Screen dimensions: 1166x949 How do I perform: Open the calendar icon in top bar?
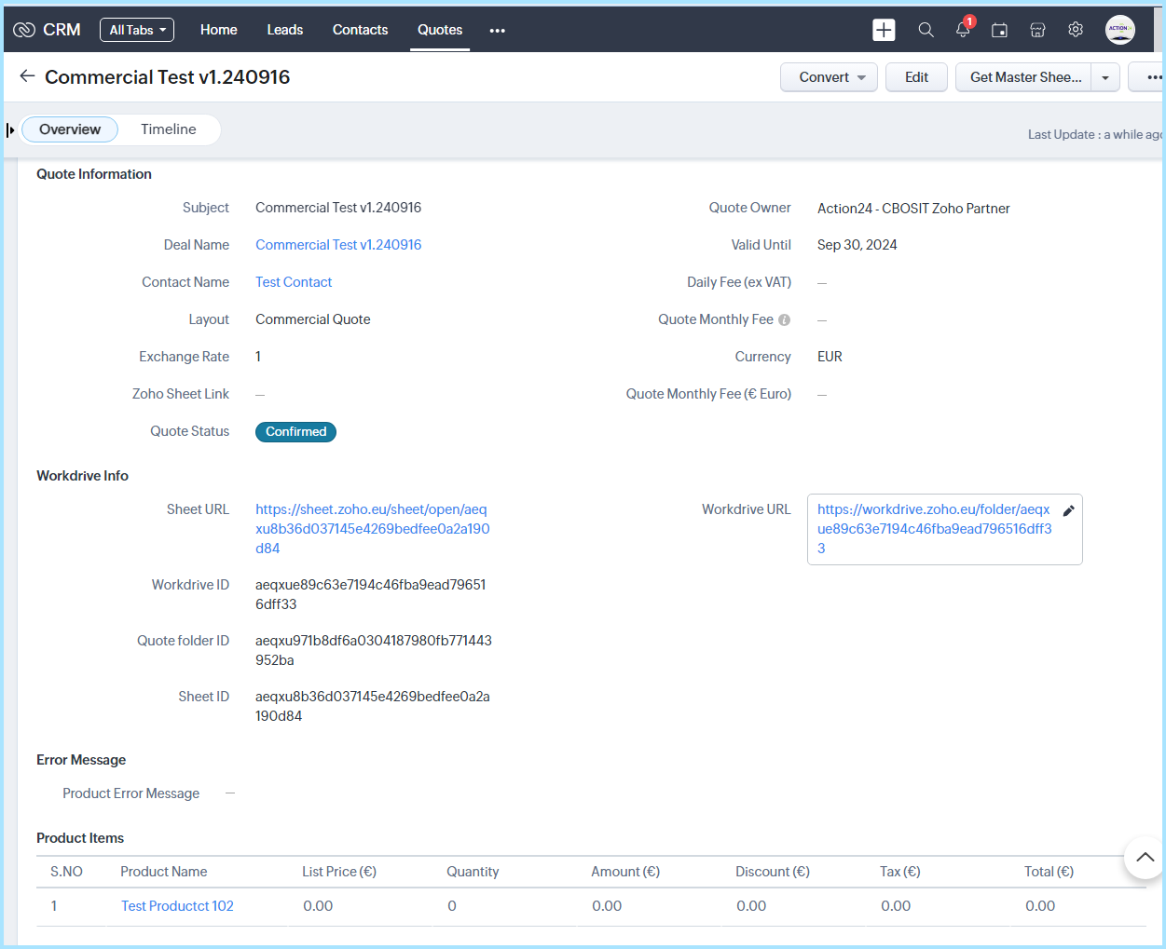pyautogui.click(x=999, y=30)
